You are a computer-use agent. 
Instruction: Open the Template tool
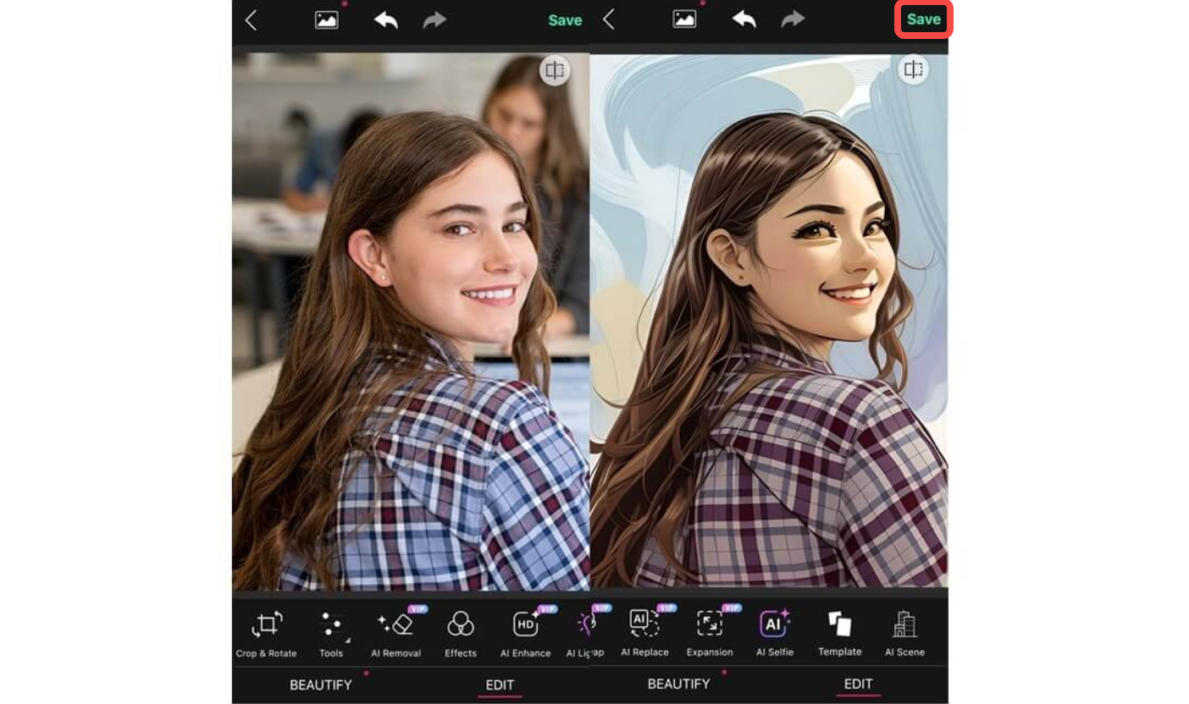coord(839,630)
